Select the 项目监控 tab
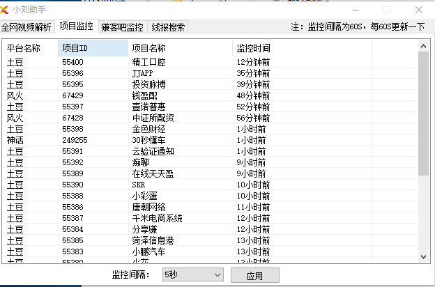The width and height of the screenshot is (435, 287). coord(76,26)
